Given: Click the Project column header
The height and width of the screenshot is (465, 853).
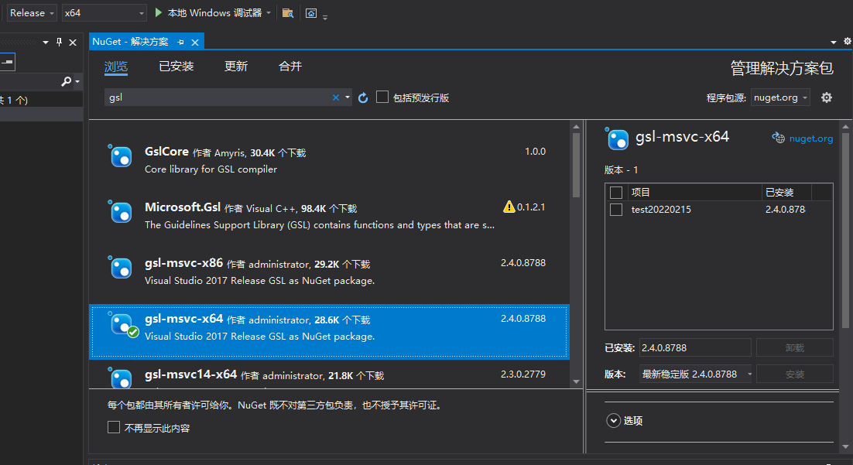Looking at the screenshot, I should [x=693, y=193].
